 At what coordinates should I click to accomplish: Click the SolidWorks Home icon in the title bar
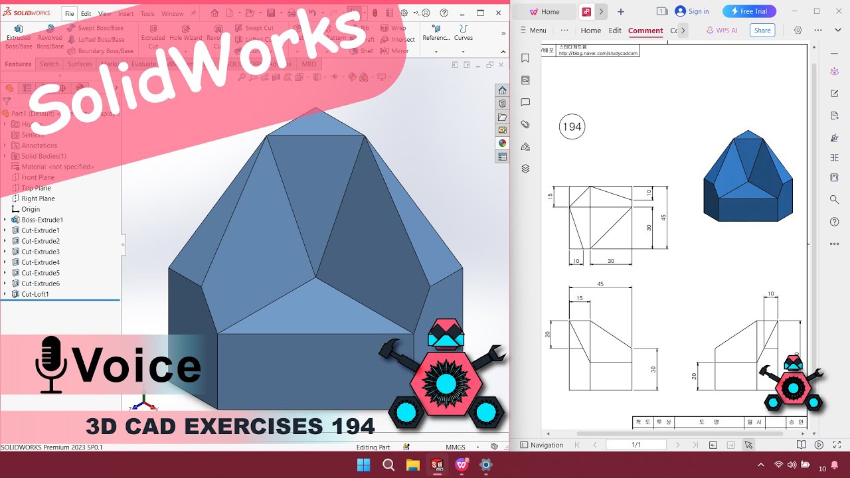coord(214,13)
